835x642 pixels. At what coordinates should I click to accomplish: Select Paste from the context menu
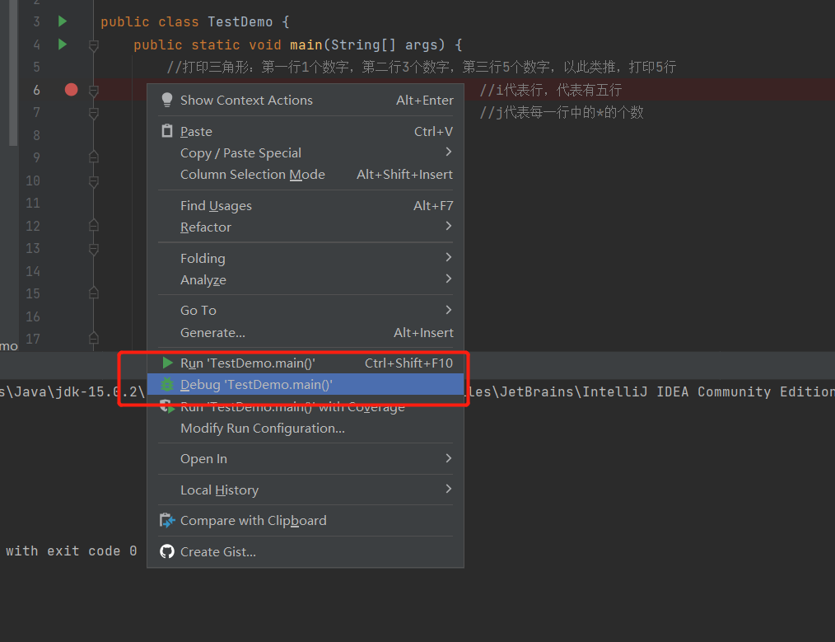pyautogui.click(x=306, y=132)
